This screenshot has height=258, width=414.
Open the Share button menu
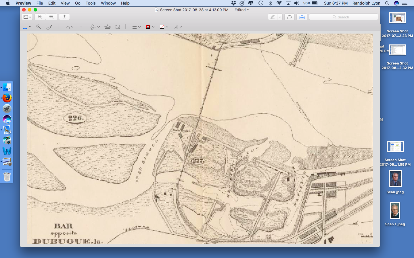pyautogui.click(x=64, y=17)
